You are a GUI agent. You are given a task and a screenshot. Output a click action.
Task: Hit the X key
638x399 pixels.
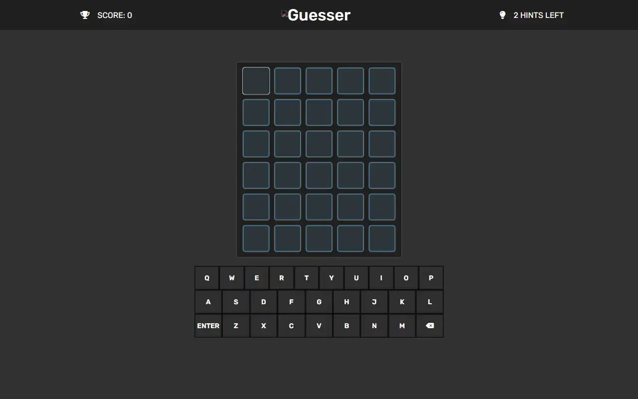tap(264, 326)
